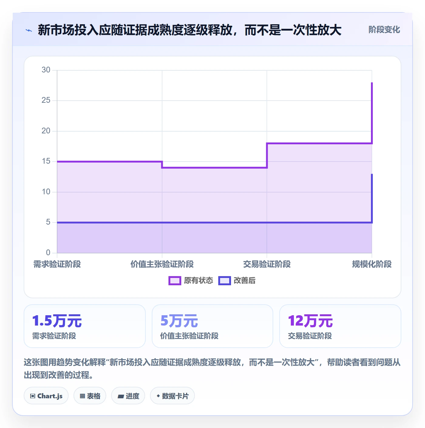Open the 1.5万元 data card
Viewport: 425px width, 428px height.
[x=85, y=326]
